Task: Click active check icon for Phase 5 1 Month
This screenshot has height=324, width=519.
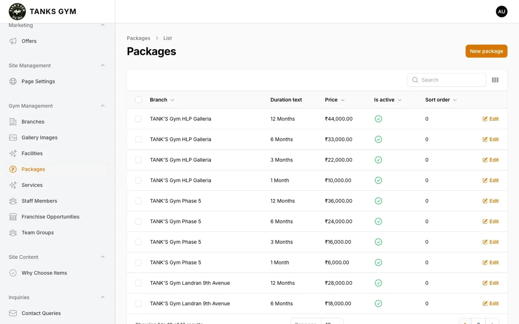Action: click(x=378, y=263)
